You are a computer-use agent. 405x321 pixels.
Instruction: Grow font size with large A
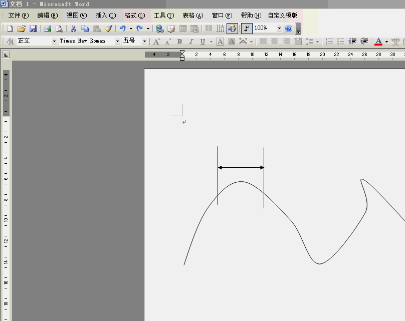click(x=156, y=42)
